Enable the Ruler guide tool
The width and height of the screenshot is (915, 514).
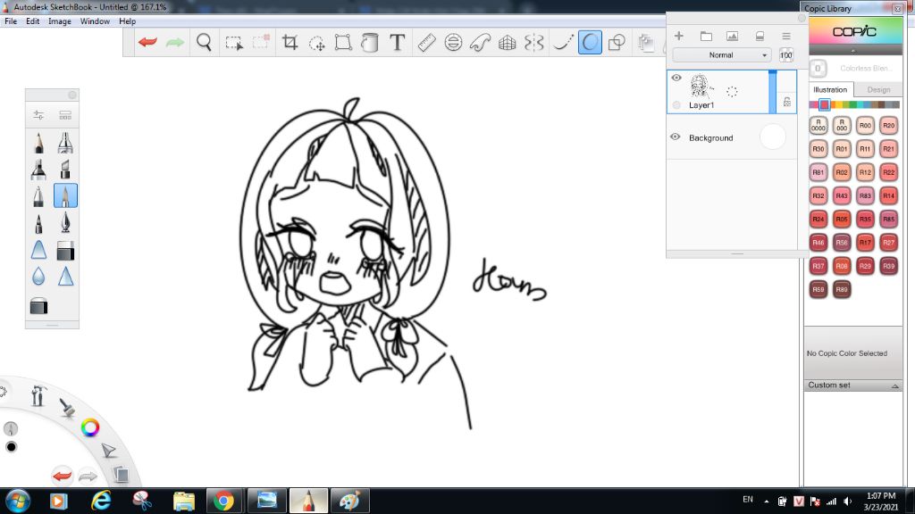click(426, 42)
